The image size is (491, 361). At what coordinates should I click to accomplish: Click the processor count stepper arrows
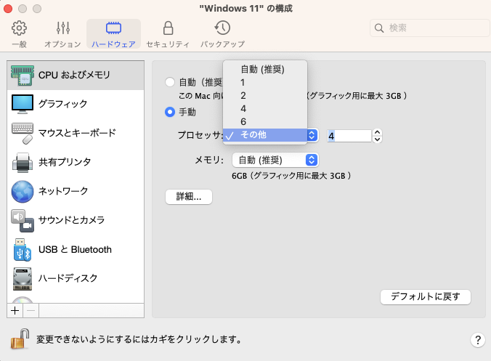coord(377,136)
